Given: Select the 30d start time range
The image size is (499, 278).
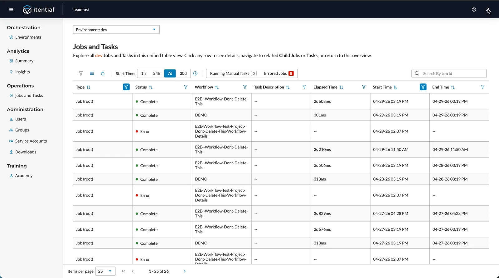Looking at the screenshot, I should [183, 73].
